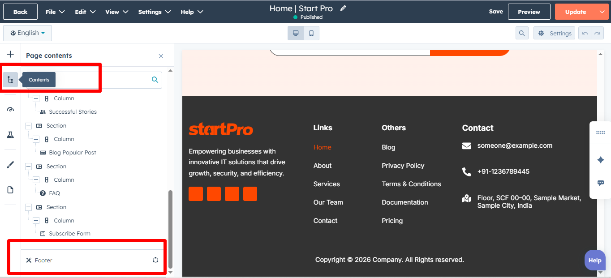Open the AI assistant sparkle icon
611x278 pixels.
(x=601, y=159)
